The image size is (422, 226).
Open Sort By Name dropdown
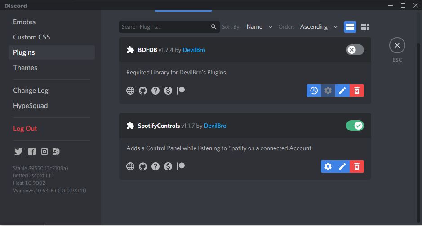[x=259, y=27]
